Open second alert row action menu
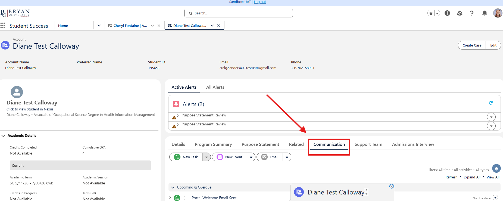 click(491, 126)
